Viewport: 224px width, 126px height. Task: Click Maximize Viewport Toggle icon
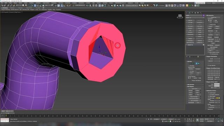click(223, 121)
